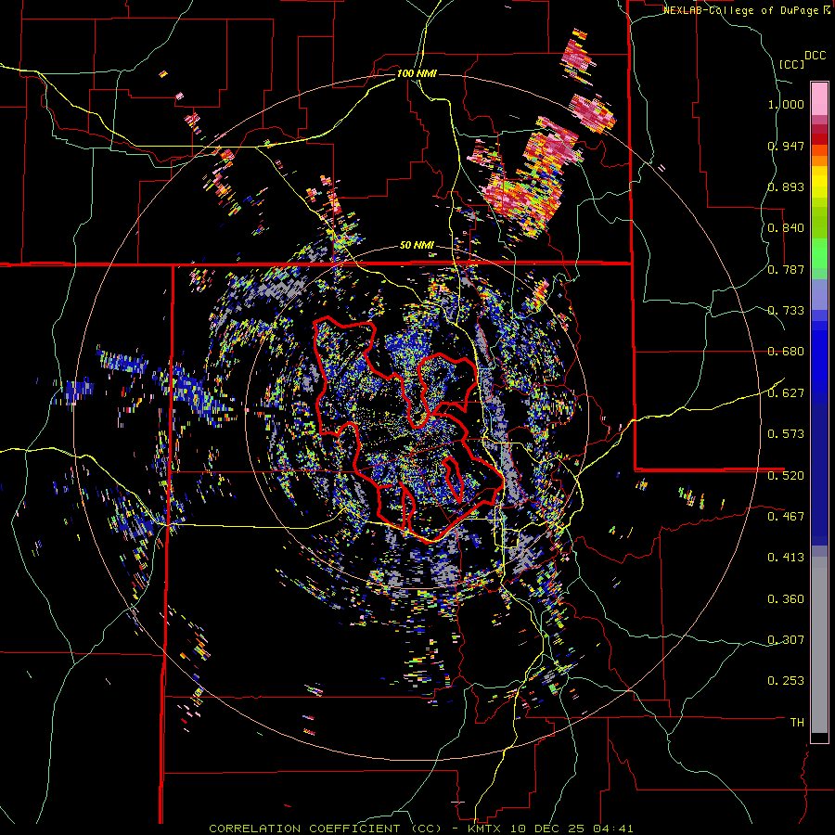Select the 0.627 scale value

click(786, 393)
